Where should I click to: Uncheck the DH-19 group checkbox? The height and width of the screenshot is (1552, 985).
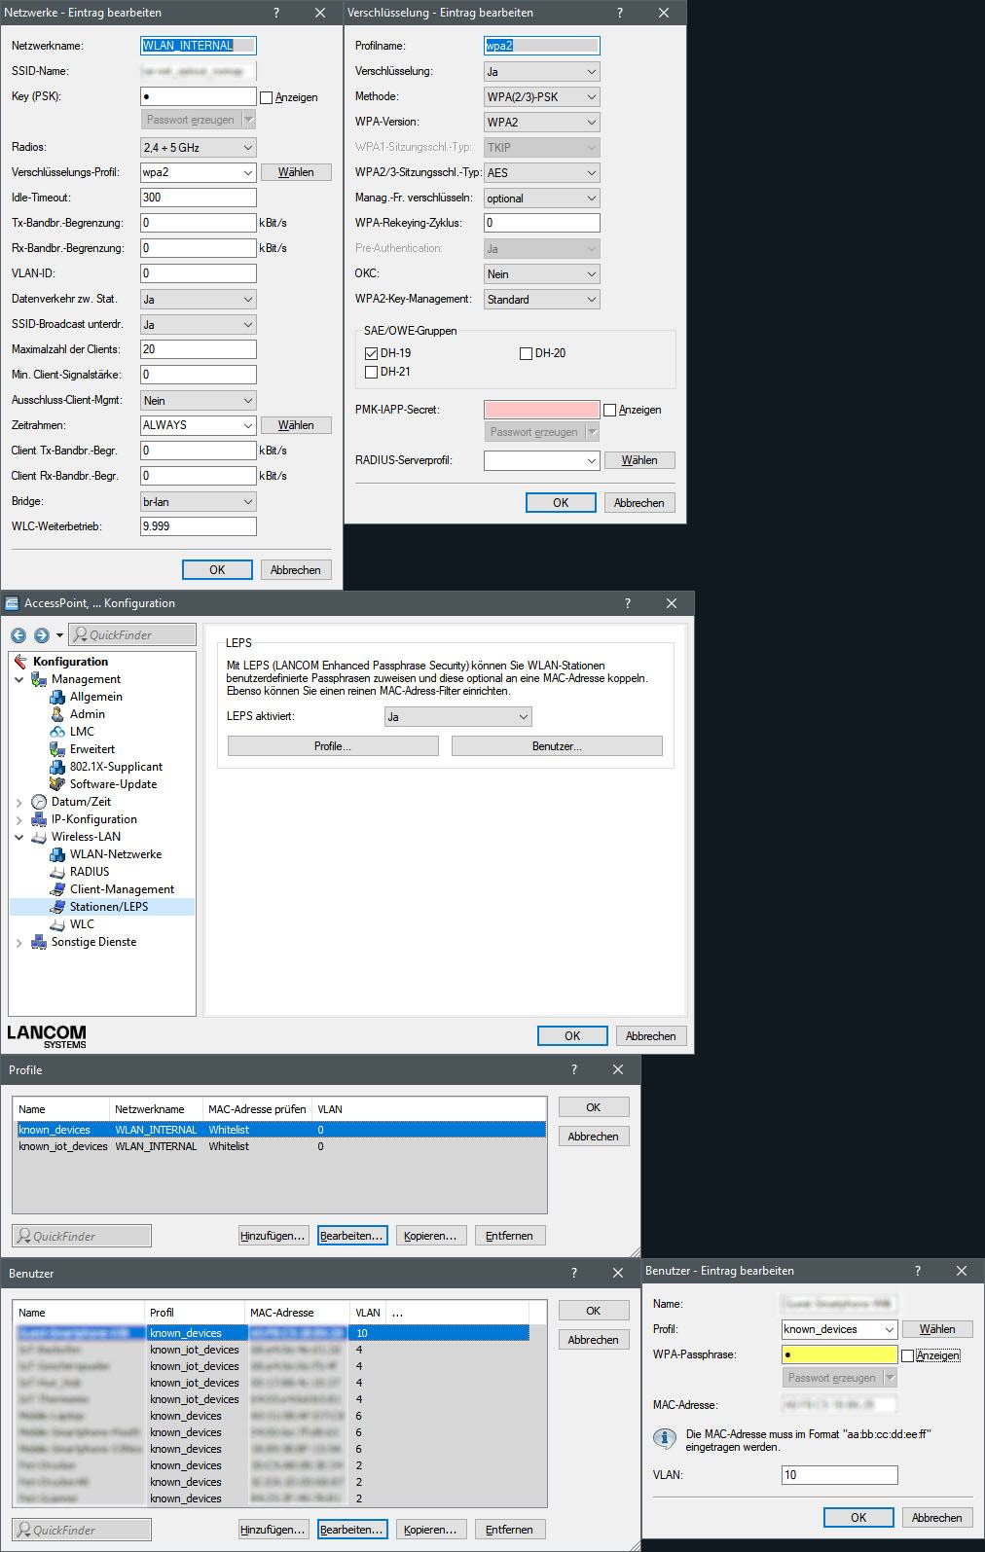371,353
